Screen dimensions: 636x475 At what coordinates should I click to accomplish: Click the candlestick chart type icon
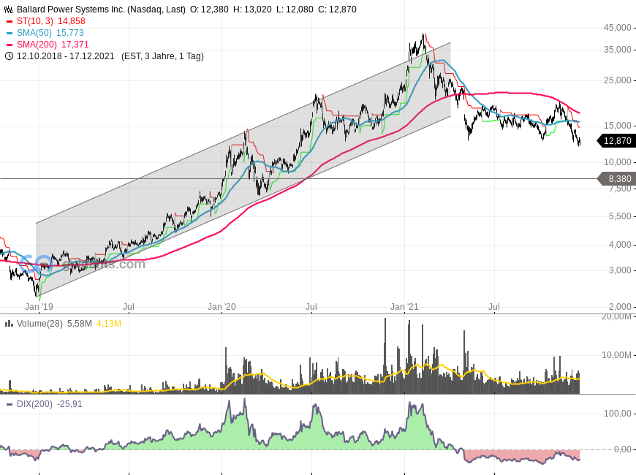click(x=9, y=9)
